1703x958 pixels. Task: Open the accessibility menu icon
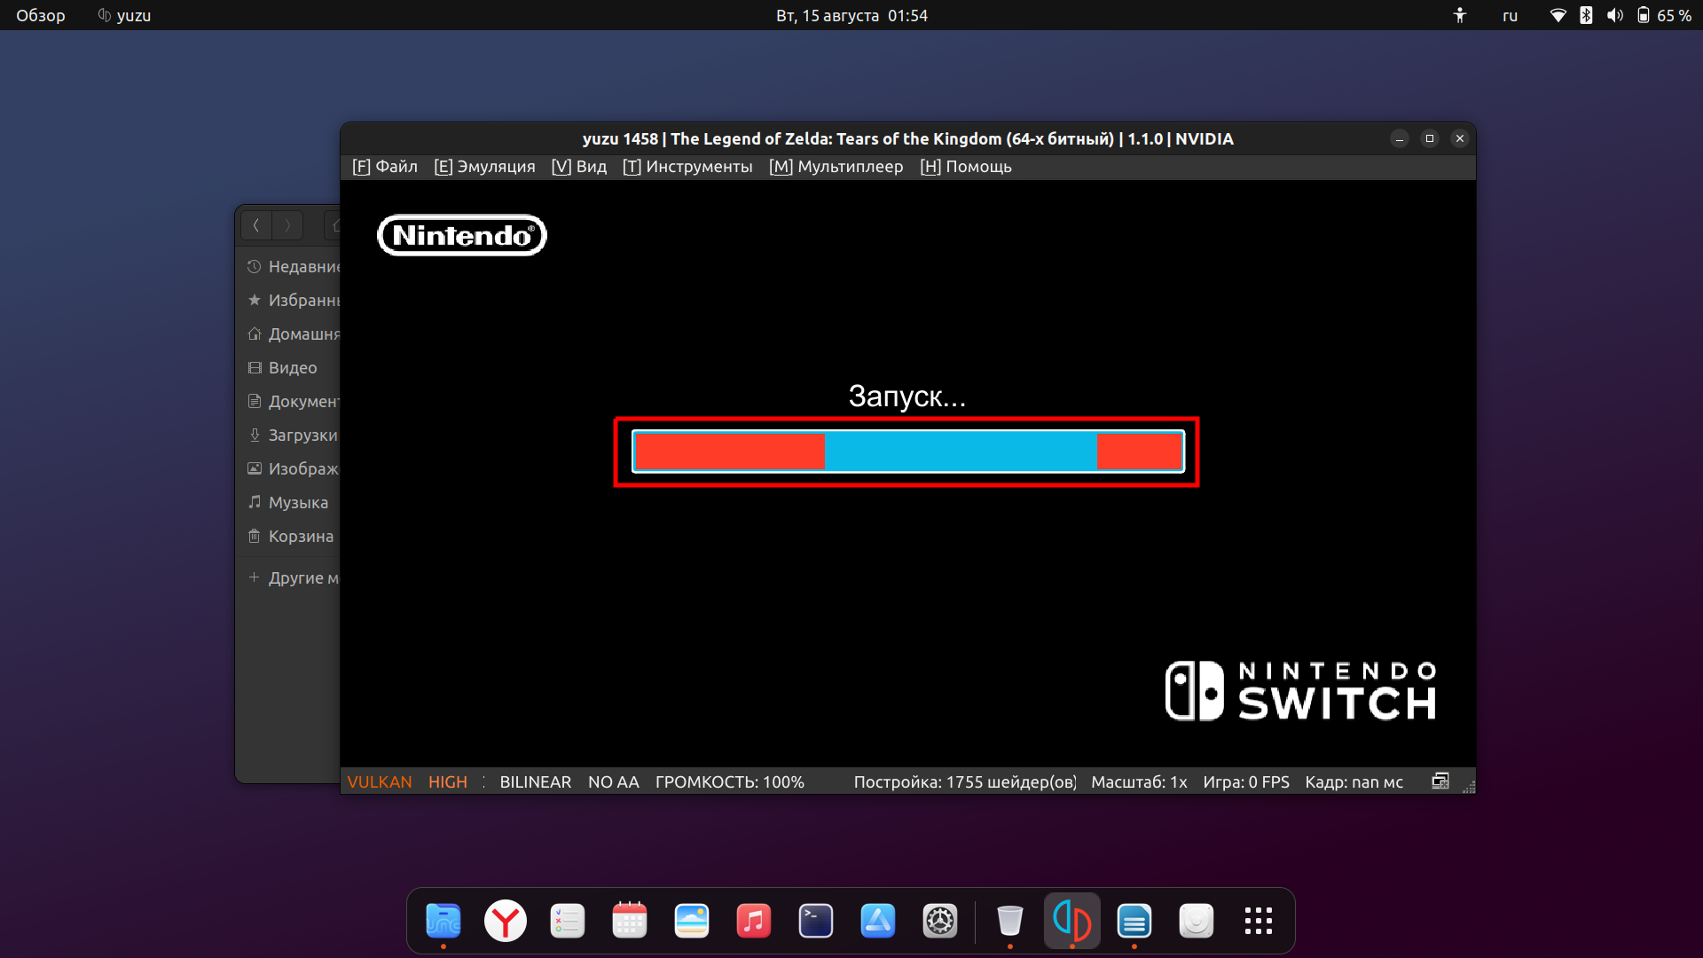(x=1460, y=15)
